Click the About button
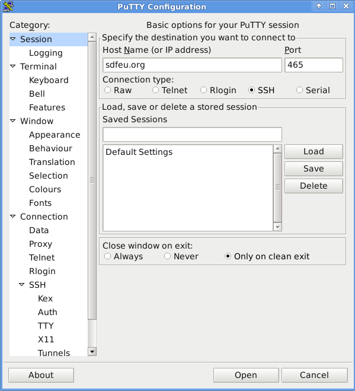This screenshot has height=391, width=355. point(41,375)
